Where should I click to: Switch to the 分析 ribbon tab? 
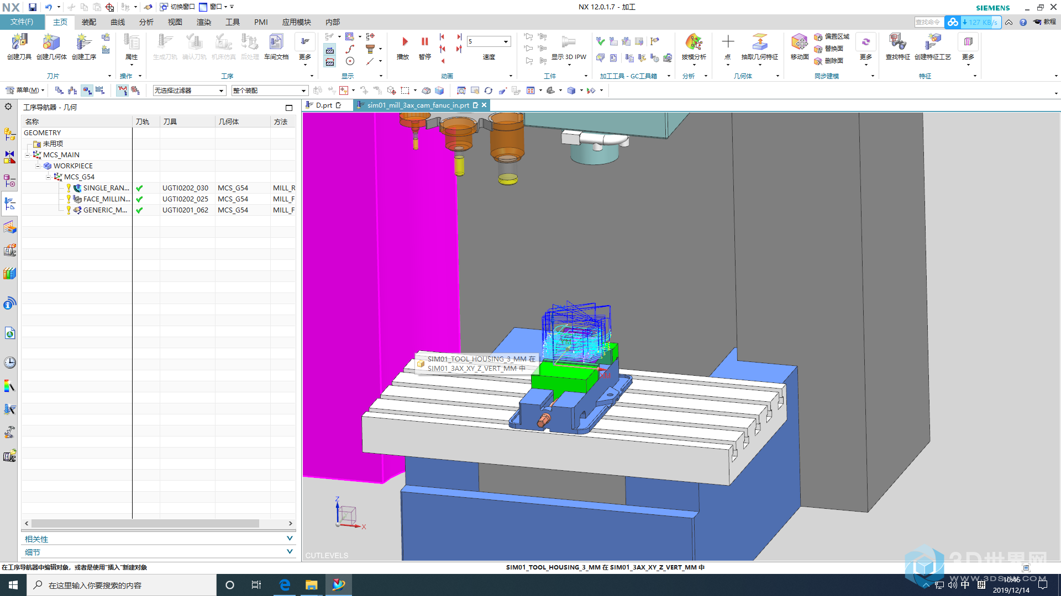pyautogui.click(x=146, y=22)
